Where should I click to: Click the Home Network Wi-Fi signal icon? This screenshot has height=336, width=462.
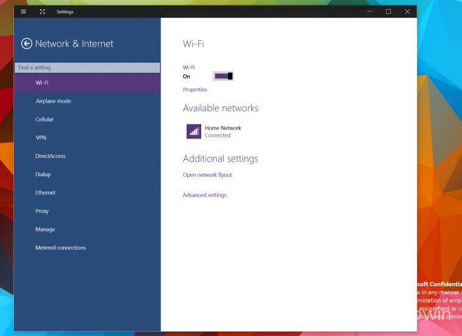[193, 131]
